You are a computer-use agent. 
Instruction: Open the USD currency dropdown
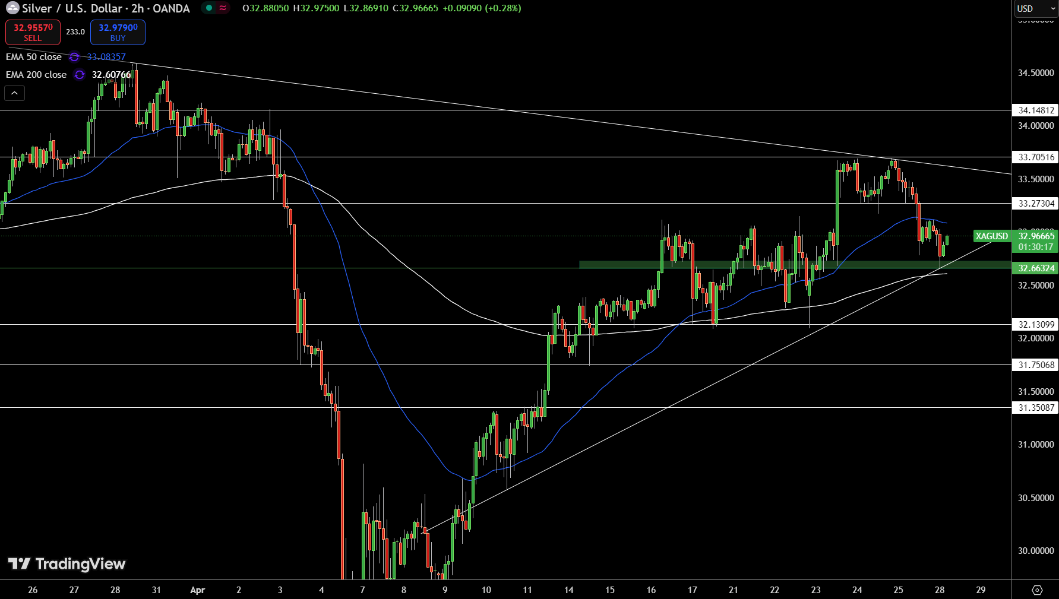point(1032,9)
